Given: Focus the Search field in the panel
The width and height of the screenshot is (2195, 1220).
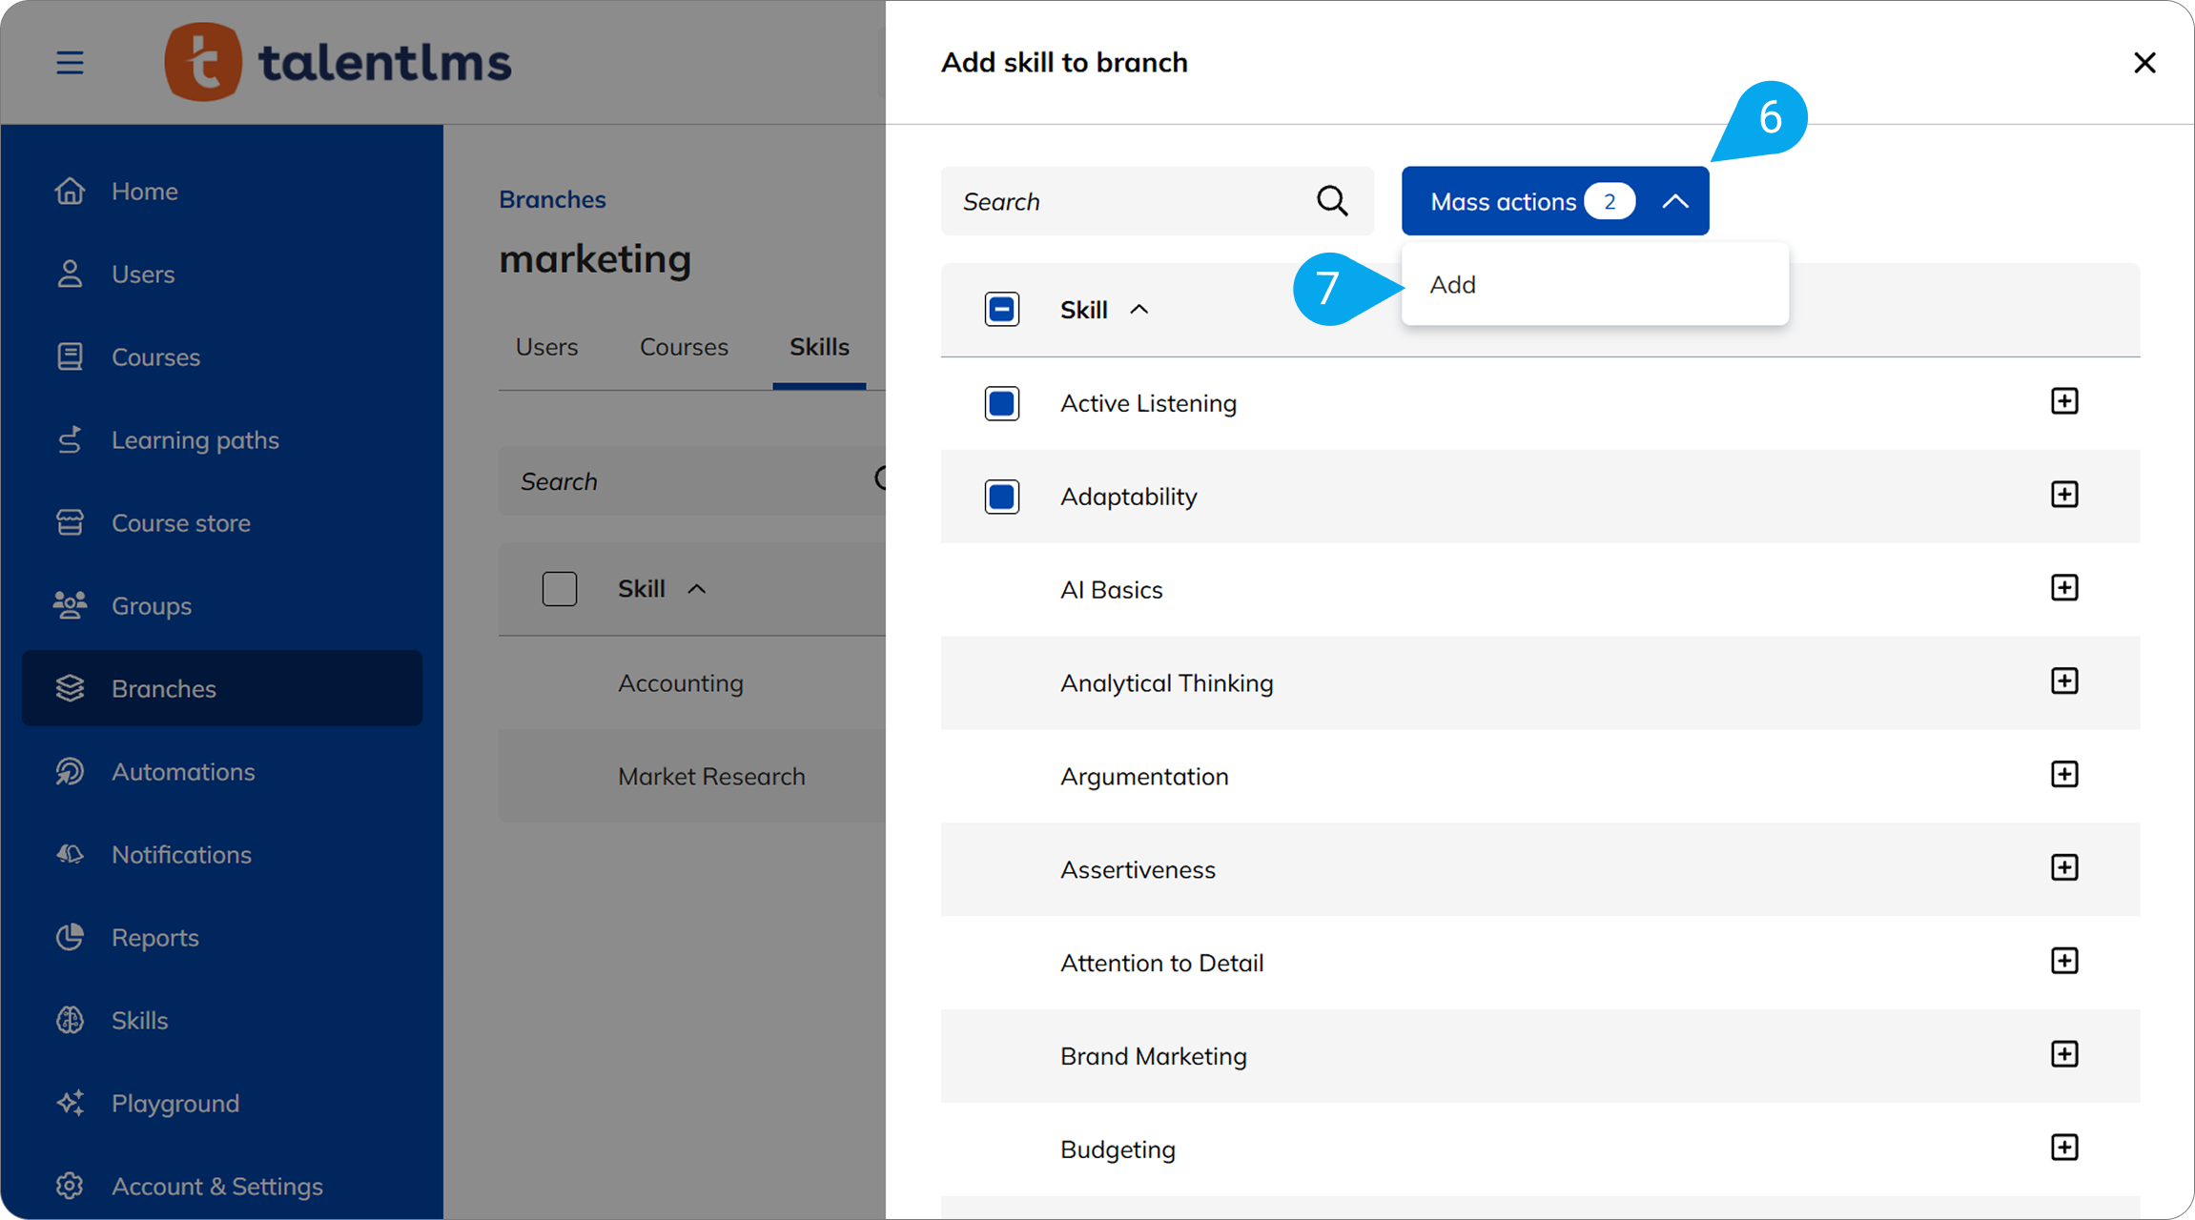Looking at the screenshot, I should click(1157, 201).
